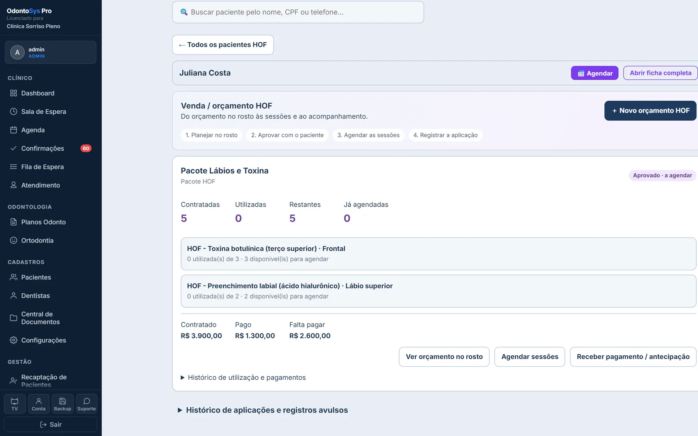This screenshot has width=698, height=436.
Task: Click the Agenda calendar icon in sidebar
Action: [14, 130]
